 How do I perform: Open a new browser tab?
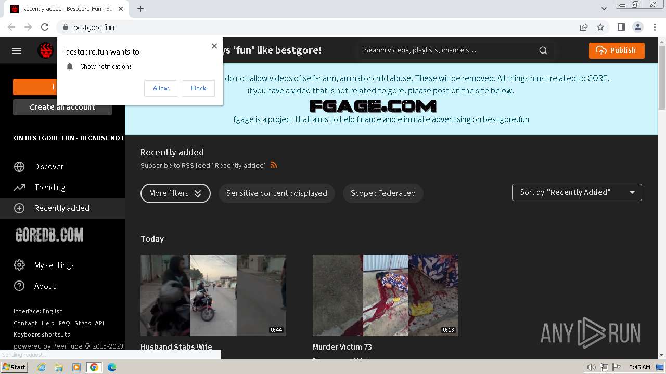point(140,9)
